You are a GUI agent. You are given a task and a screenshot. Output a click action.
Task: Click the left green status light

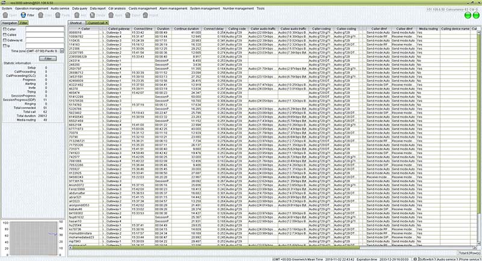click(468, 15)
